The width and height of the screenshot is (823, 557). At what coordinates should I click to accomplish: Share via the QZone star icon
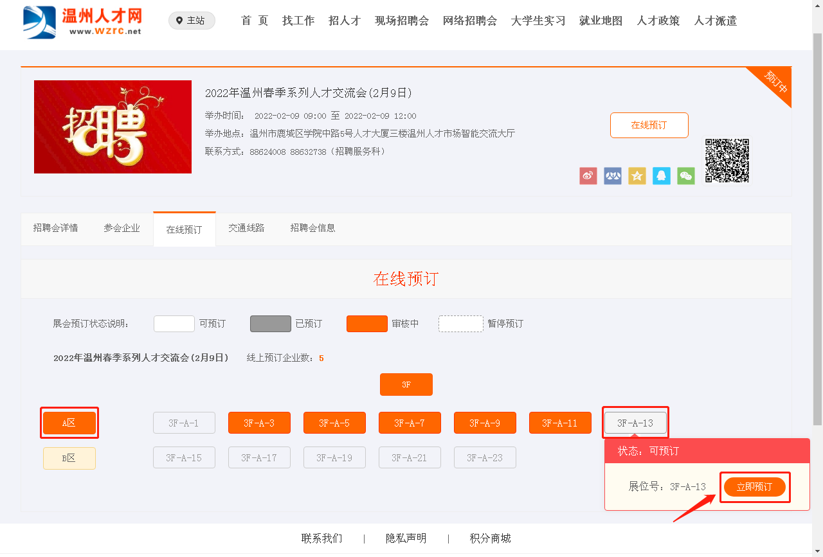pyautogui.click(x=637, y=176)
